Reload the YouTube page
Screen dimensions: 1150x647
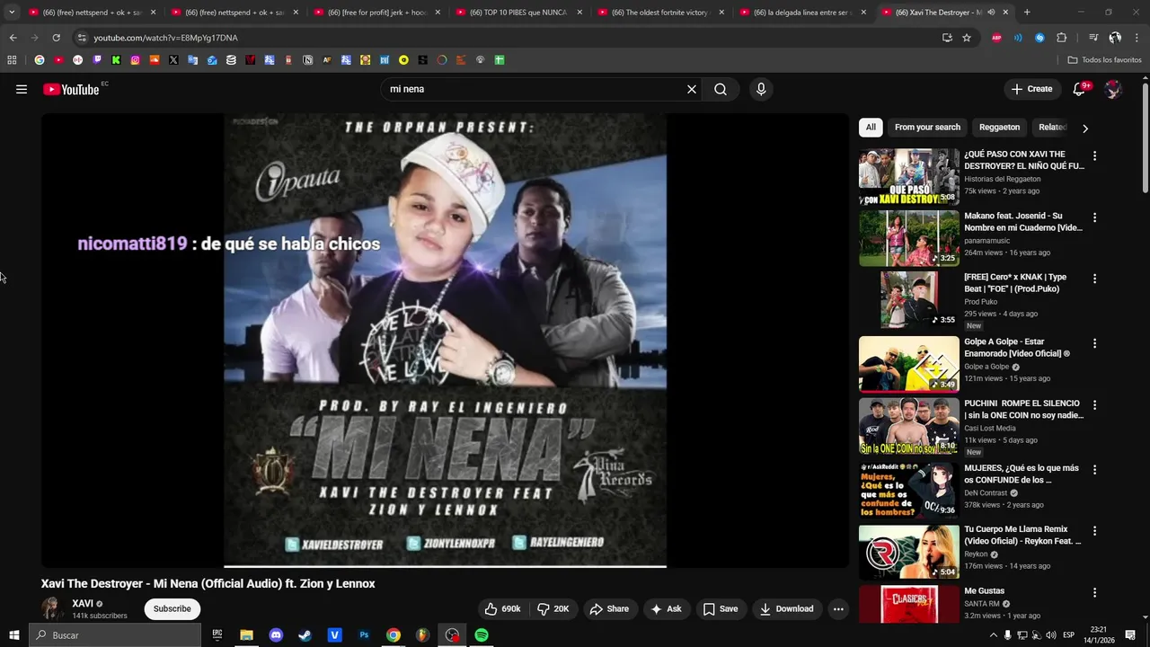click(x=56, y=38)
